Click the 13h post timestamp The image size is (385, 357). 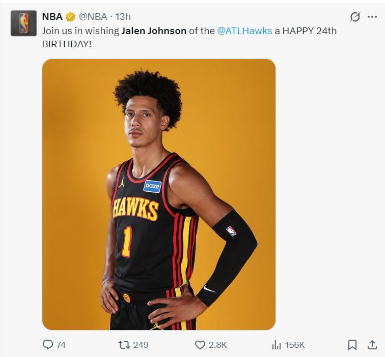pos(123,17)
